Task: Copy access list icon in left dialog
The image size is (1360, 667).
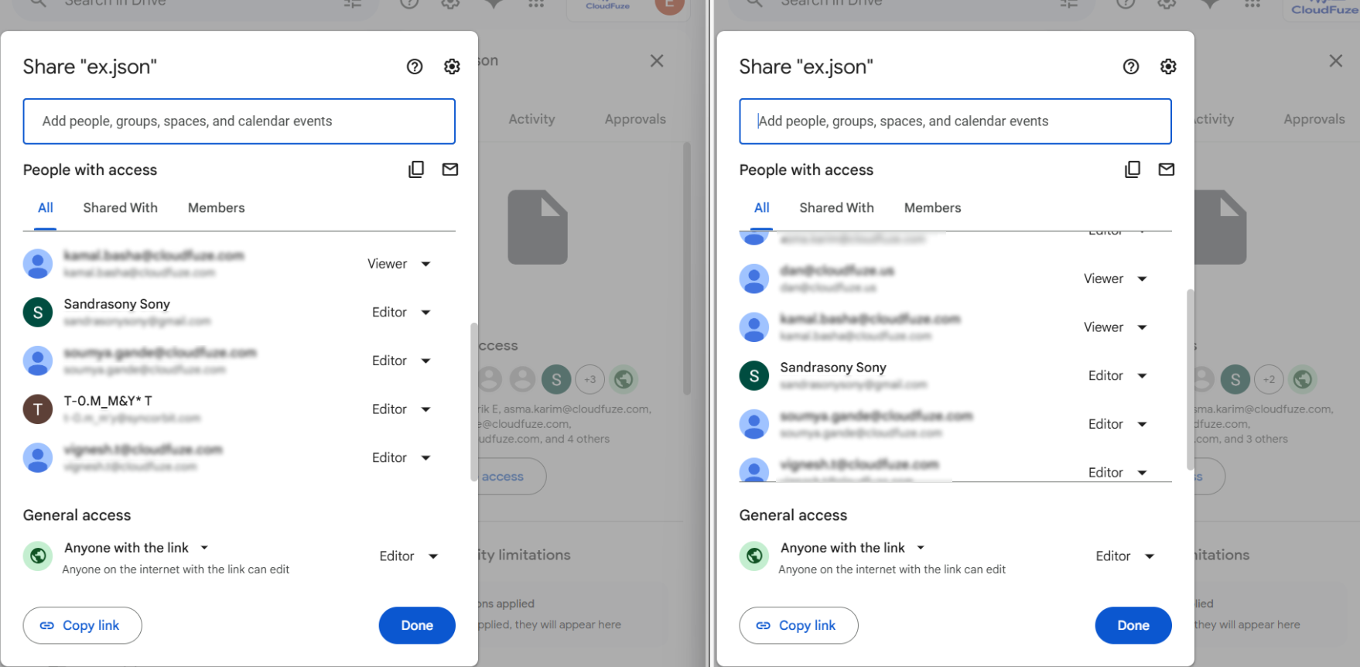Action: [x=416, y=169]
